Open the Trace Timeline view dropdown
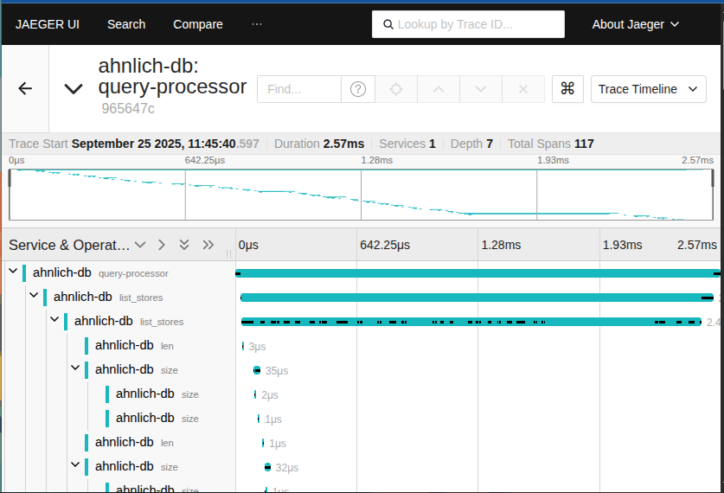The image size is (724, 493). point(648,89)
